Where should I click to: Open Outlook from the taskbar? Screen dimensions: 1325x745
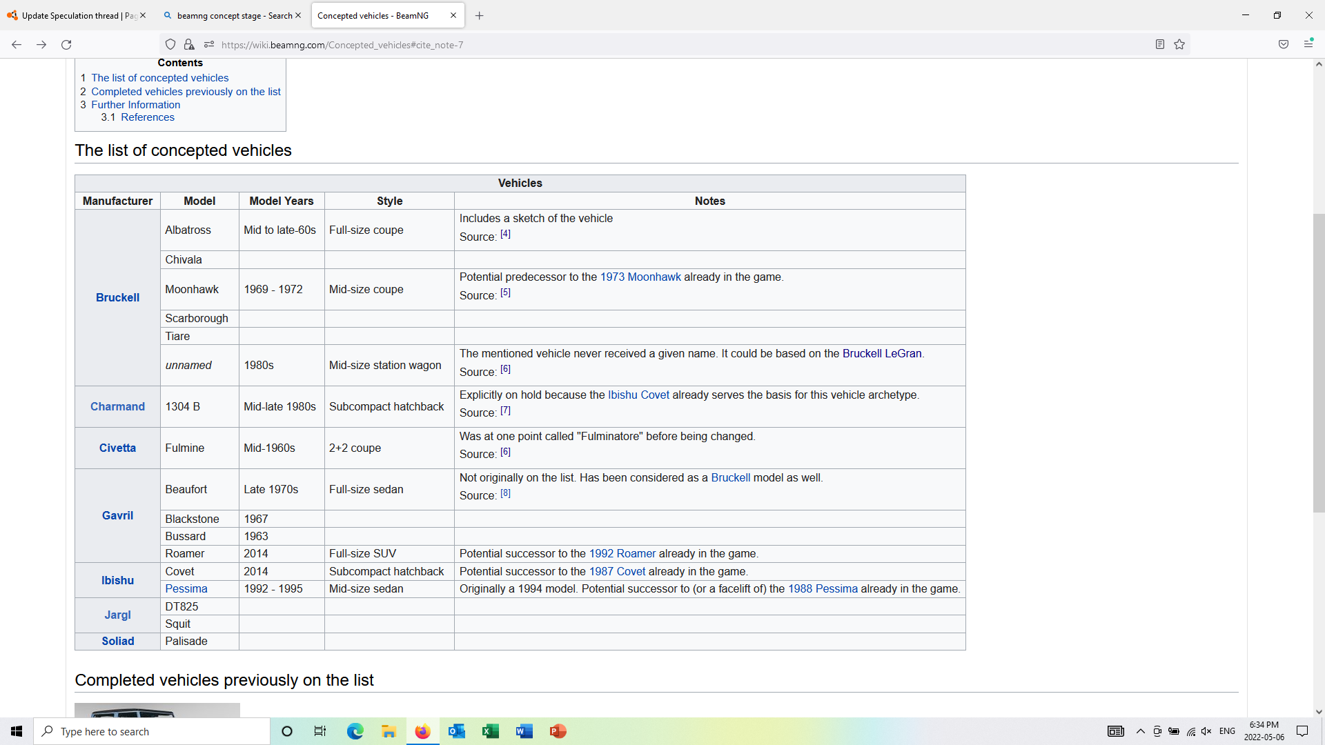tap(456, 731)
